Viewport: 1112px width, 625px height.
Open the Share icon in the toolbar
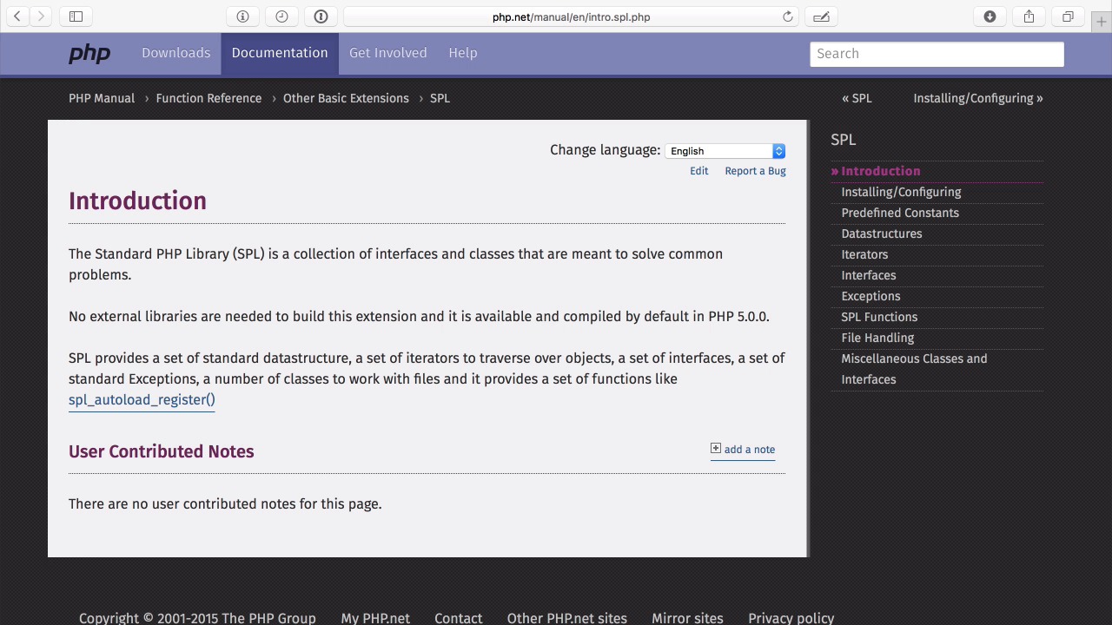coord(1029,16)
